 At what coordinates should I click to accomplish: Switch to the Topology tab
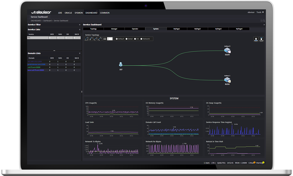coord(93,29)
